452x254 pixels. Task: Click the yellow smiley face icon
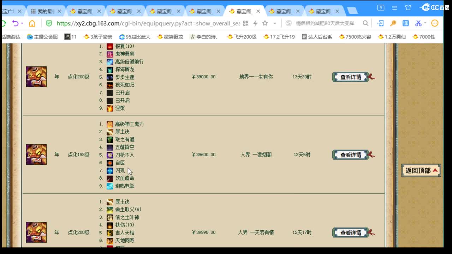tap(435, 23)
